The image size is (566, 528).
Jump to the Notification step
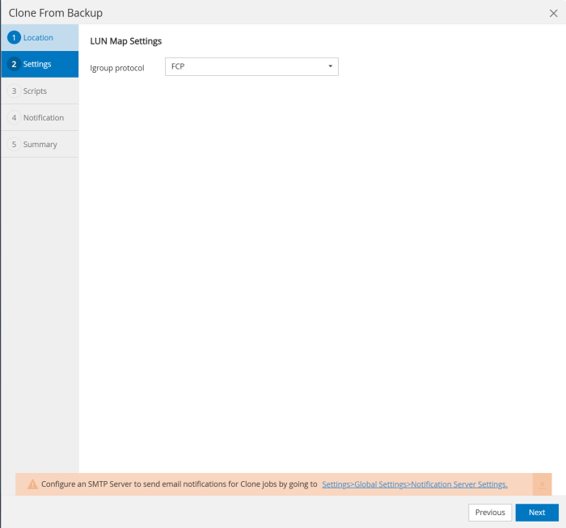[x=40, y=118]
